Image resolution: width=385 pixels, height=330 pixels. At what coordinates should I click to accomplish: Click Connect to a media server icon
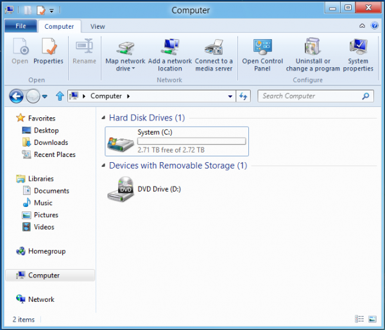[x=214, y=47]
